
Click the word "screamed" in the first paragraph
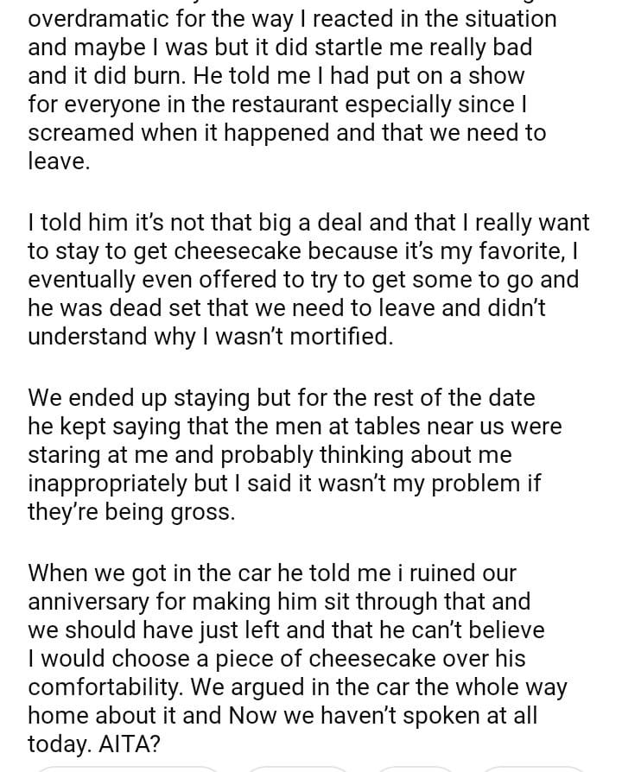point(81,133)
